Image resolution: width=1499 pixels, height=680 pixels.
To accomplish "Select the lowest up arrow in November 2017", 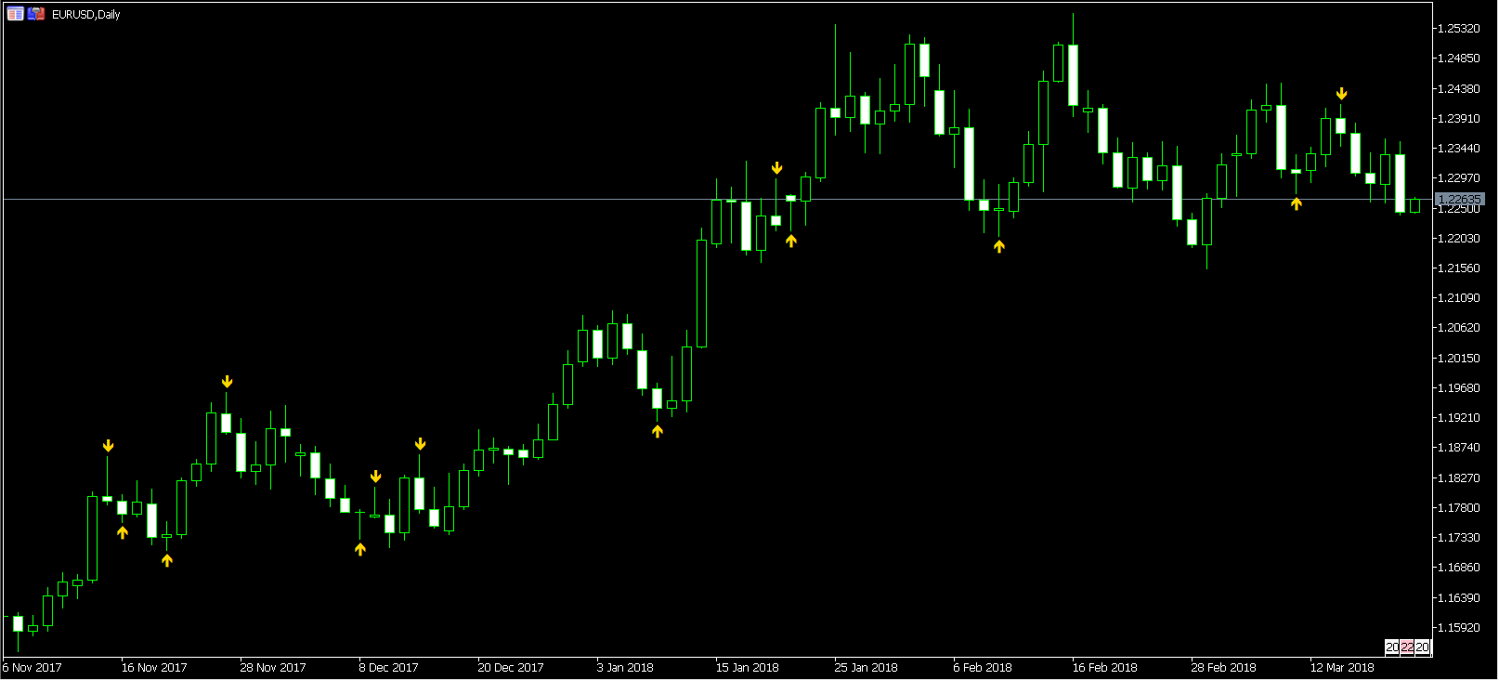I will (x=167, y=560).
